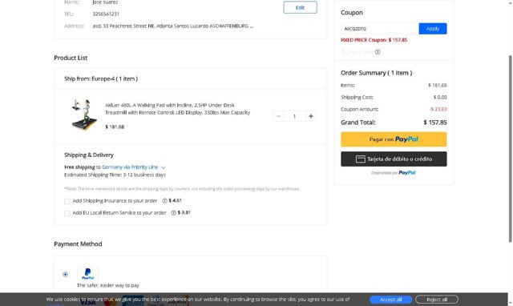Click the PayPal logo in Payment Method
This screenshot has height=306, width=513.
(87, 274)
